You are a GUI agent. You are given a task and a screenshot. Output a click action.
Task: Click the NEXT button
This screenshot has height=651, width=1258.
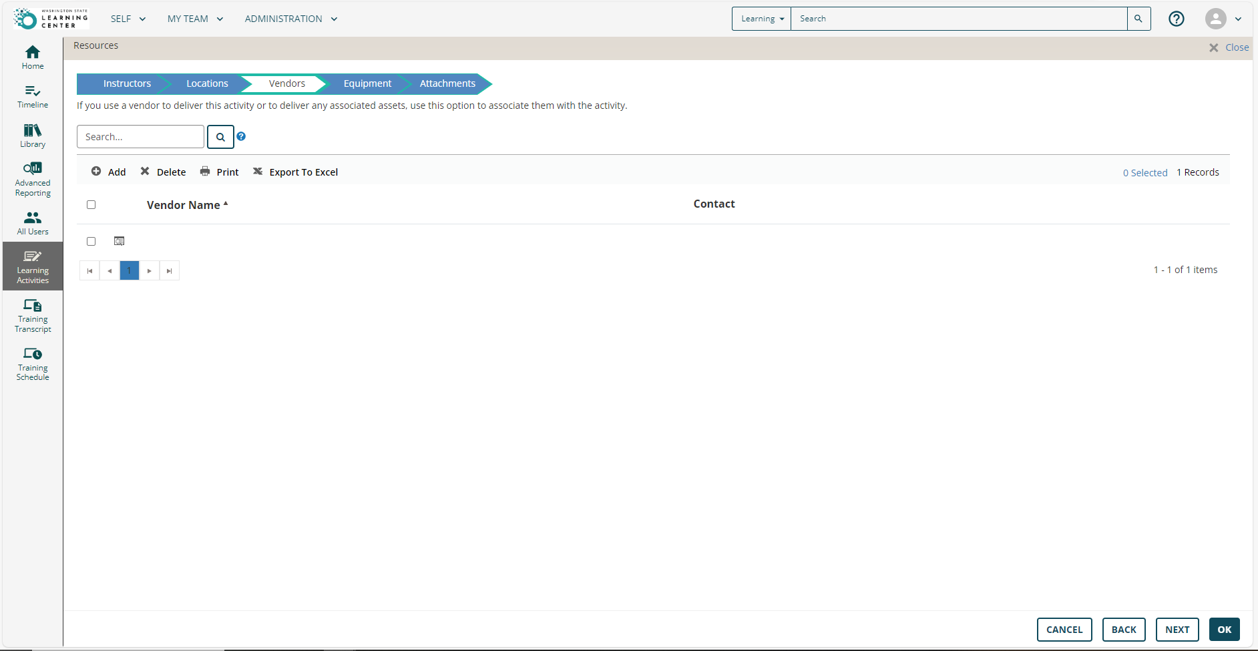point(1177,630)
